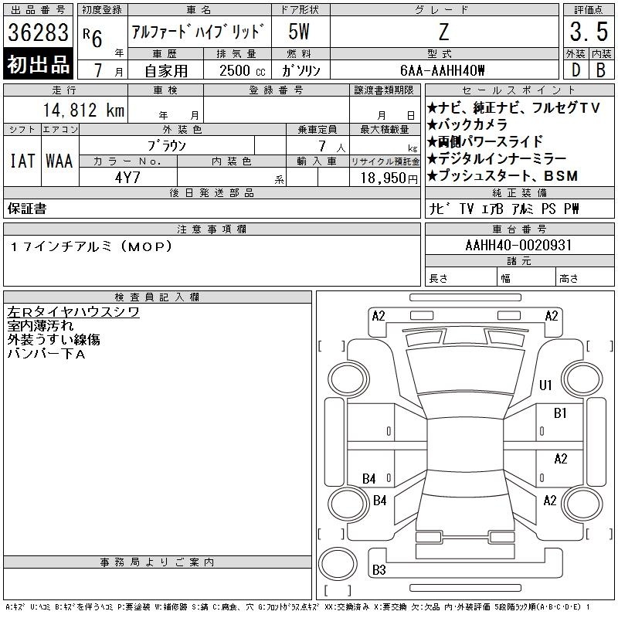This screenshot has height=618, width=618.
Task: Click the B1 mark on the car diagram
Action: pyautogui.click(x=560, y=413)
